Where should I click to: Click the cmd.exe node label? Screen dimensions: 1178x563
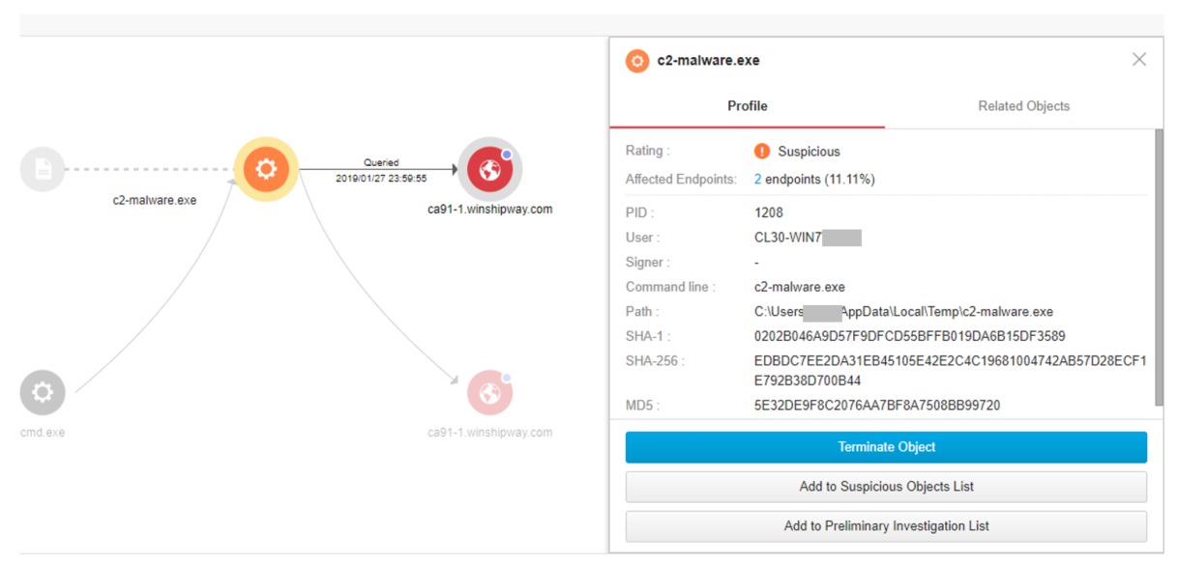click(43, 433)
